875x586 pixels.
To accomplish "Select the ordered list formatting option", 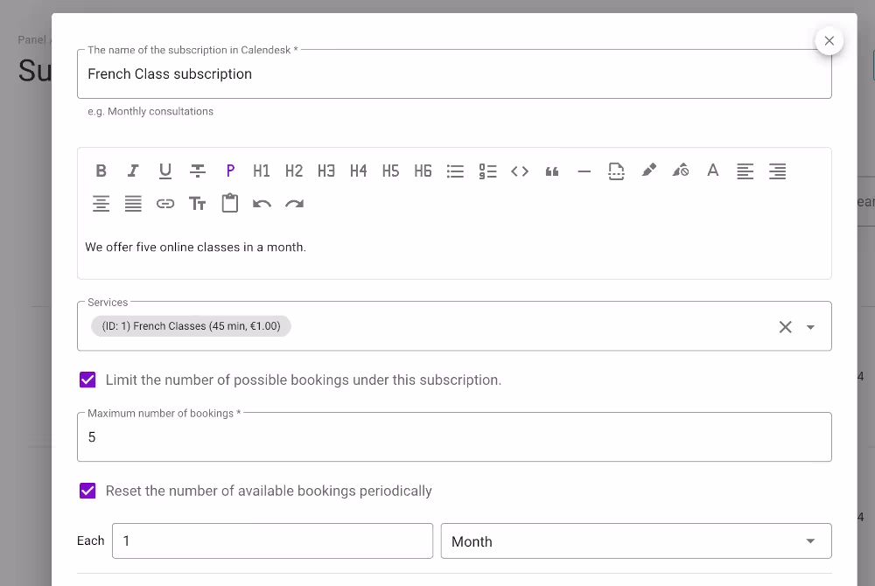I will (x=487, y=171).
